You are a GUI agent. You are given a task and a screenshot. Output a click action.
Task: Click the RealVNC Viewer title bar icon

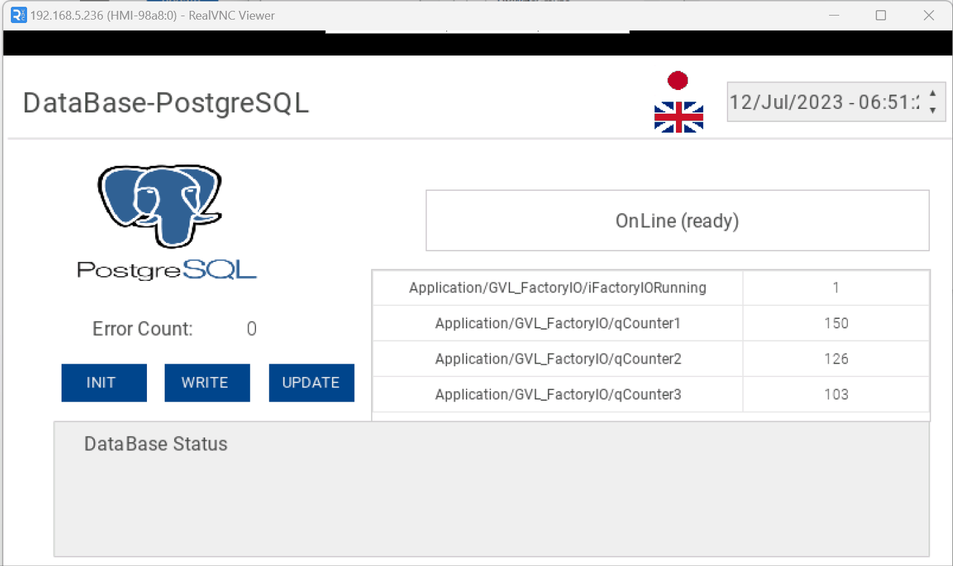(19, 15)
